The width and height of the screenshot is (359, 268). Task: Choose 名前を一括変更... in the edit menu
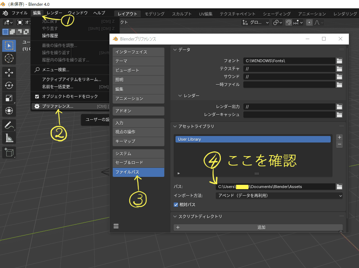pos(70,87)
